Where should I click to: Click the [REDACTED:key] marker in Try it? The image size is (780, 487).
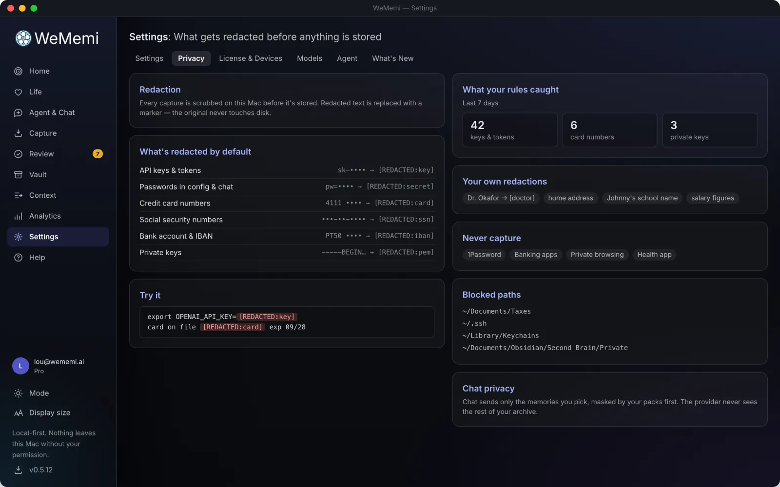click(x=267, y=317)
